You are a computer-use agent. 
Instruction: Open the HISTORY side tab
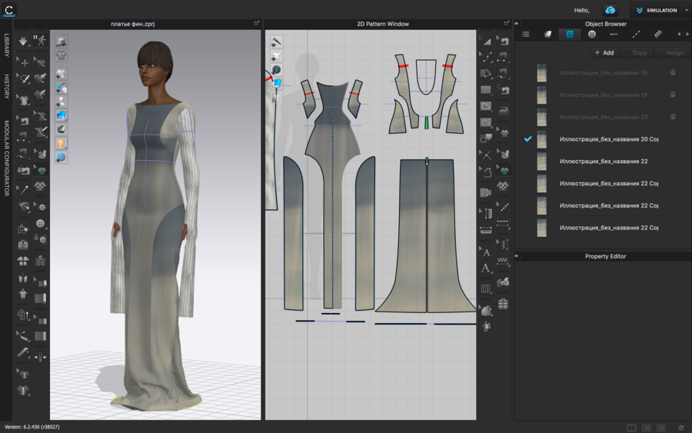6,86
